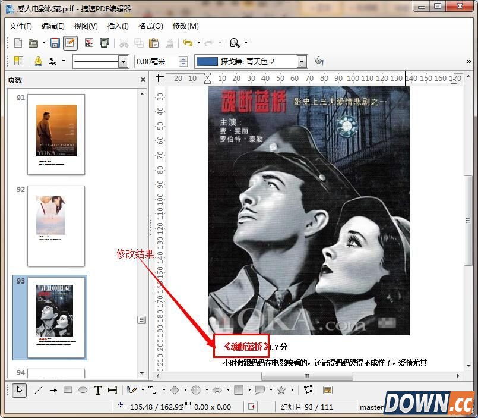Select the Rectangle drawing tool

68,390
